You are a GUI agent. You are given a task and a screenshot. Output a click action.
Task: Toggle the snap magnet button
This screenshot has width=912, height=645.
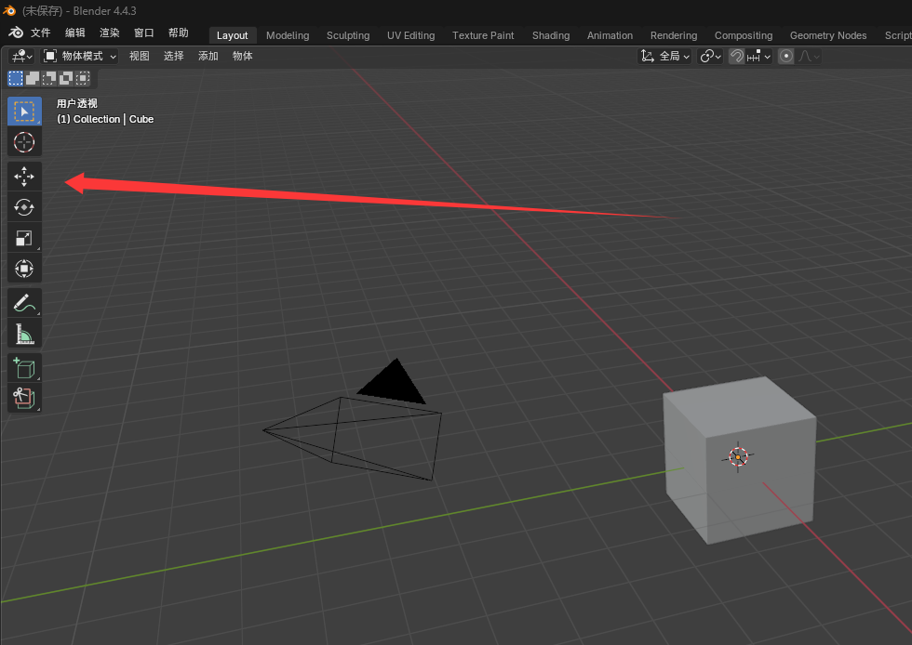[736, 57]
